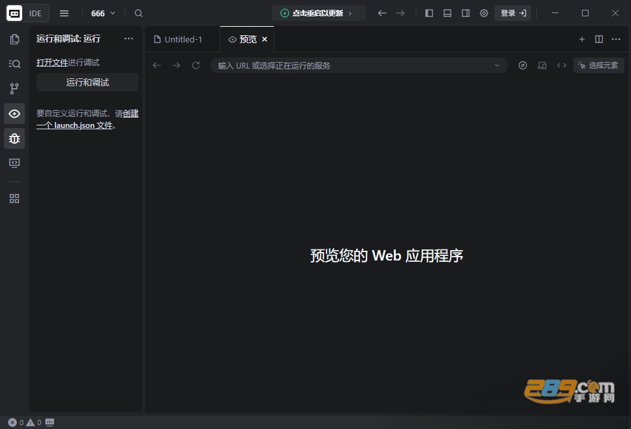Click the compass open-in-browser icon
The height and width of the screenshot is (429, 631).
[523, 65]
